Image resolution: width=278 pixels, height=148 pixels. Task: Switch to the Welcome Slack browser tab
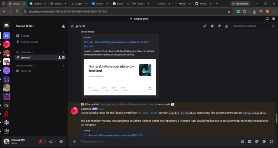59,3
